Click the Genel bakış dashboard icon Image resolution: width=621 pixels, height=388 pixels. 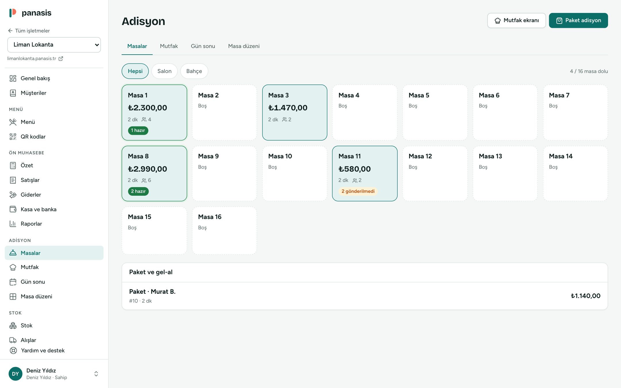13,78
